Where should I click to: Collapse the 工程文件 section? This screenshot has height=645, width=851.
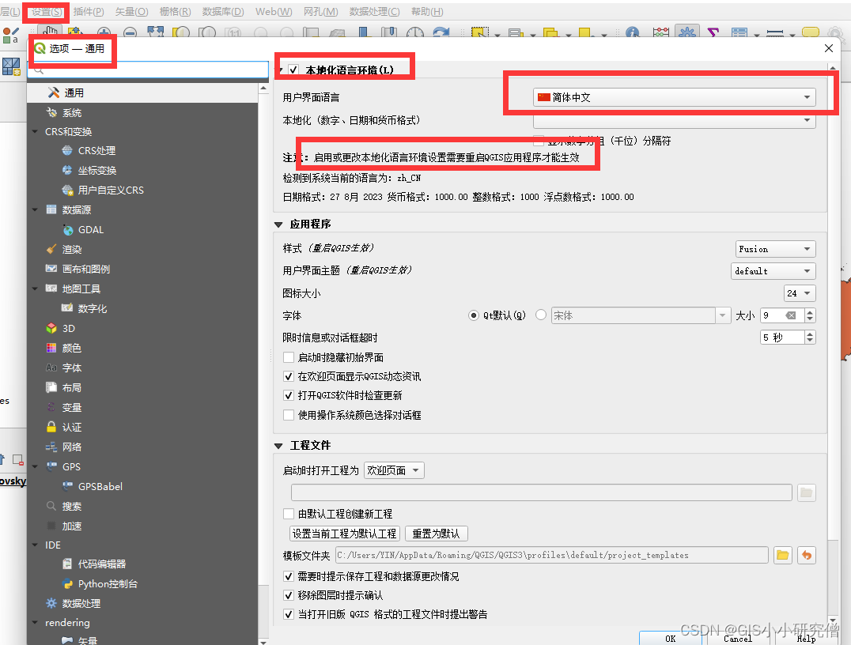[279, 446]
